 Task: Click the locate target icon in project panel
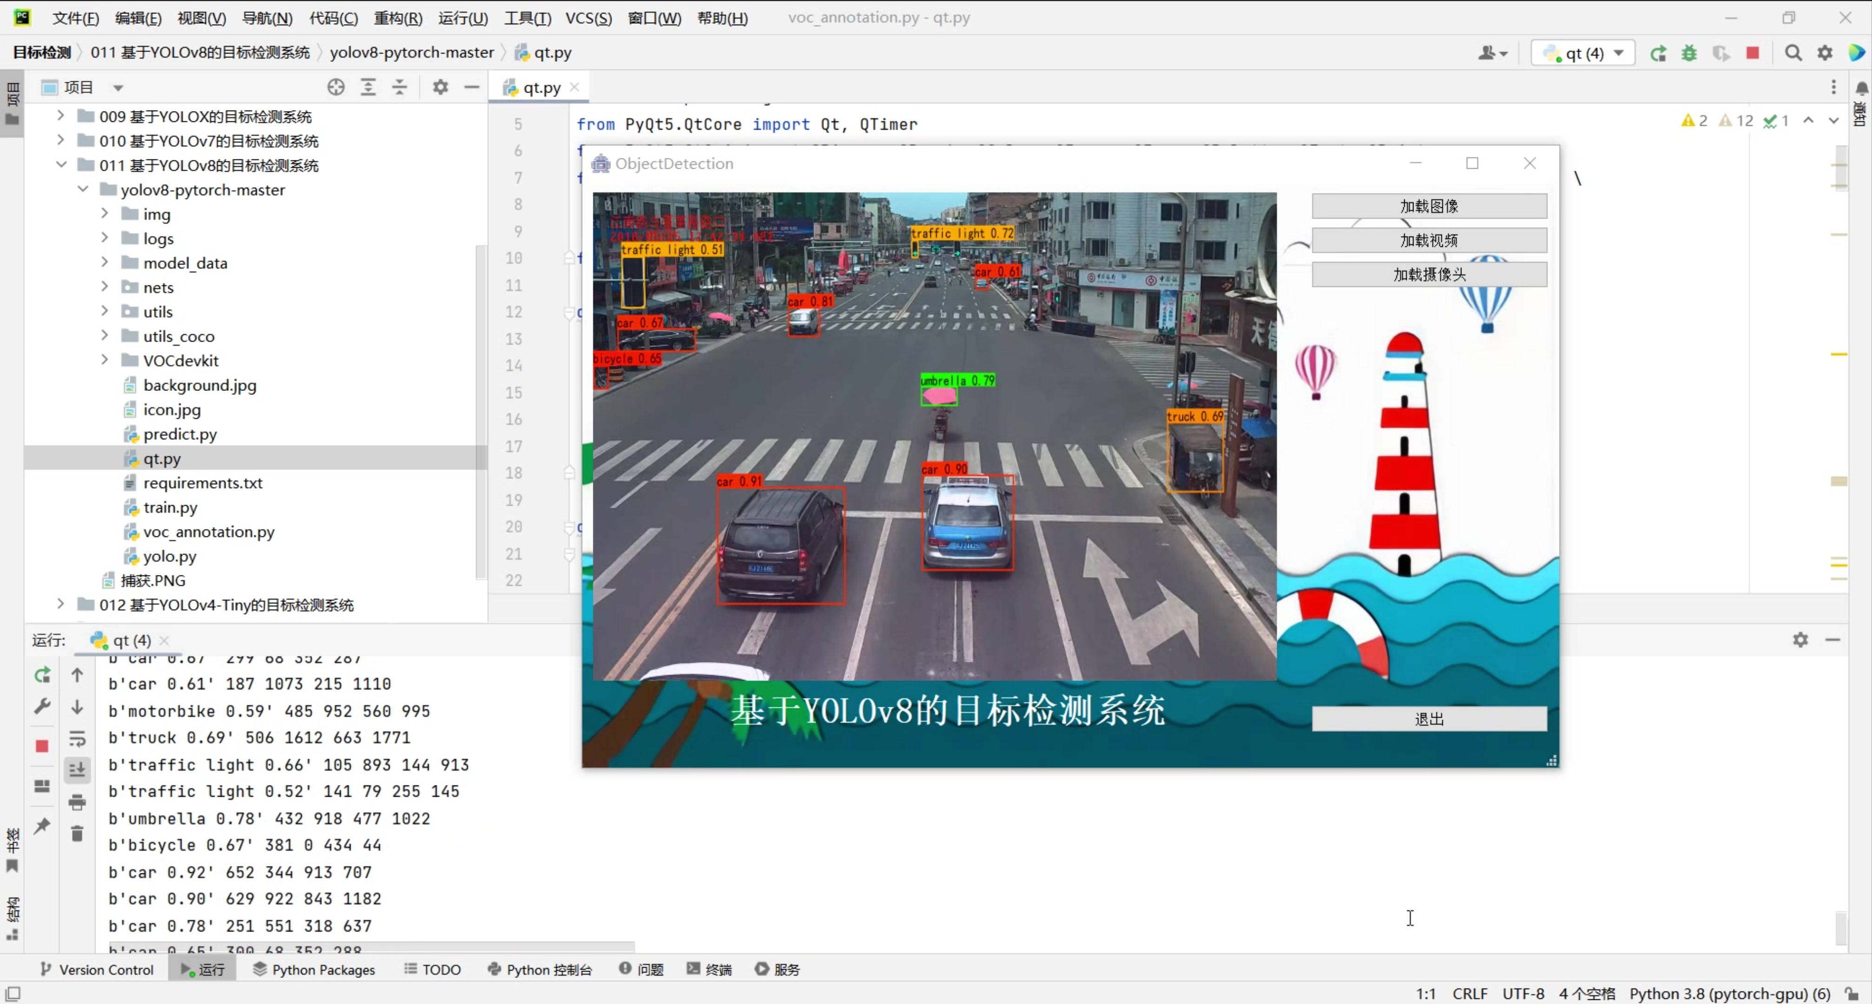coord(335,87)
